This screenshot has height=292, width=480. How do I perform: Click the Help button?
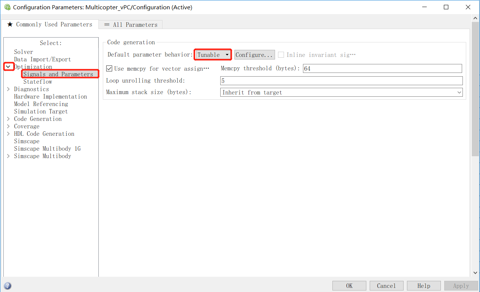click(x=424, y=286)
